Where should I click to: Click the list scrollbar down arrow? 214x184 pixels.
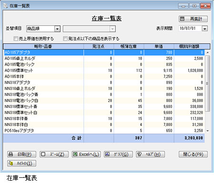tap(207, 131)
